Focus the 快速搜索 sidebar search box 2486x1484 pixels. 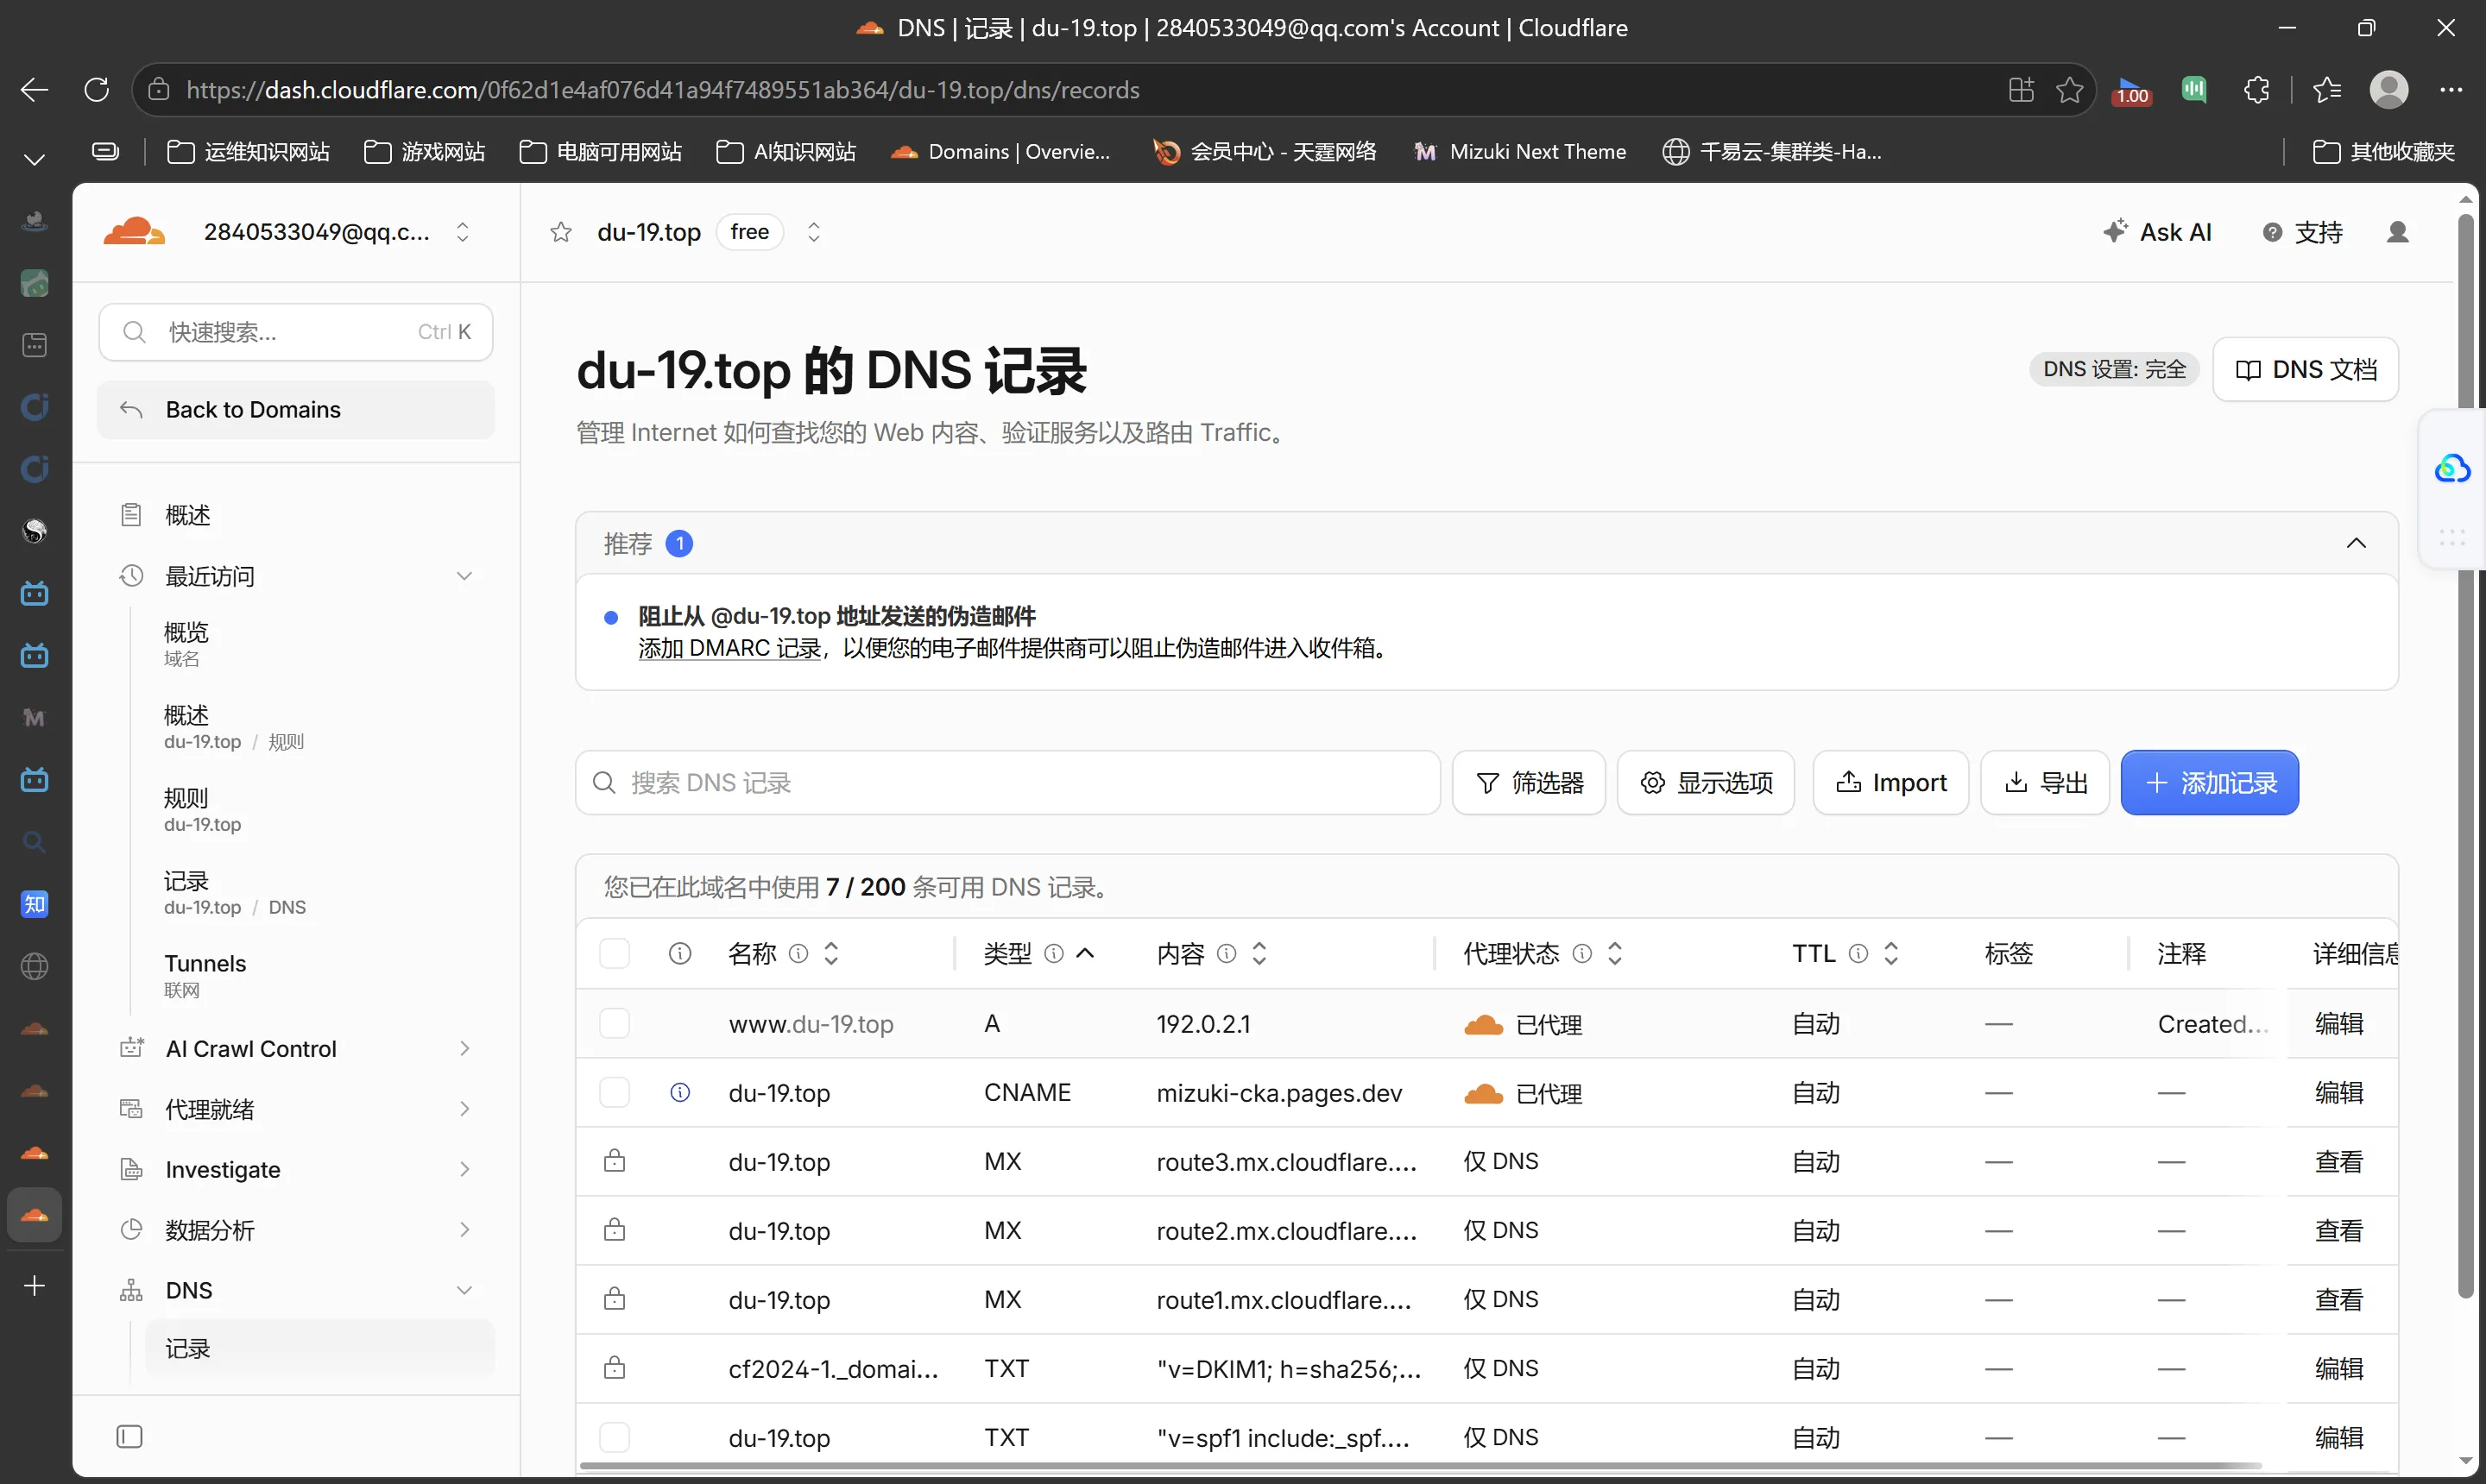coord(296,331)
